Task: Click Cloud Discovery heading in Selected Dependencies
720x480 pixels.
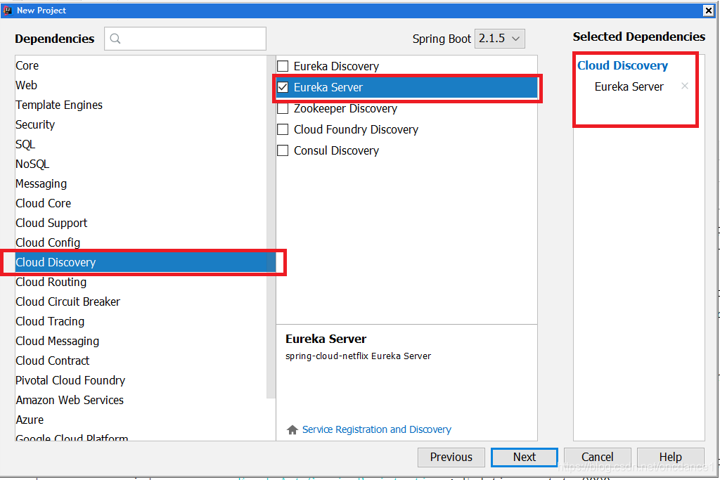Action: pyautogui.click(x=622, y=65)
